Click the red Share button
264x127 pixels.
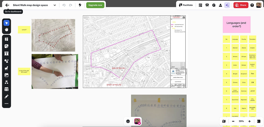pyautogui.click(x=241, y=5)
